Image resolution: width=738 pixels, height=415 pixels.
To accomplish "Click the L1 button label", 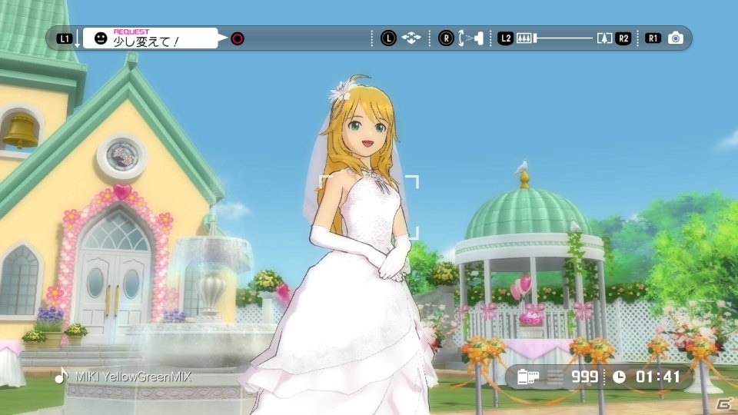I will pyautogui.click(x=64, y=38).
